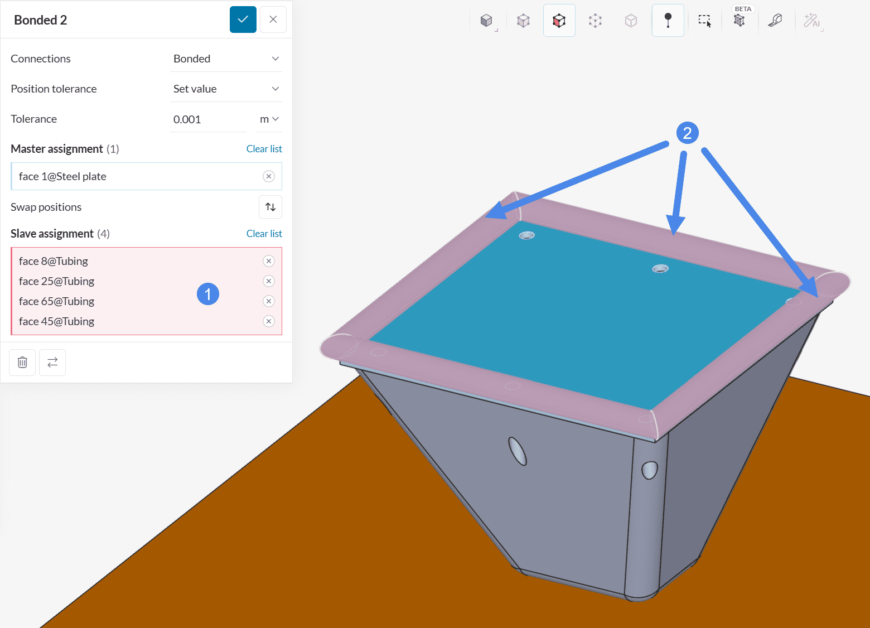Change the tolerance unit dropdown (m)

(269, 119)
